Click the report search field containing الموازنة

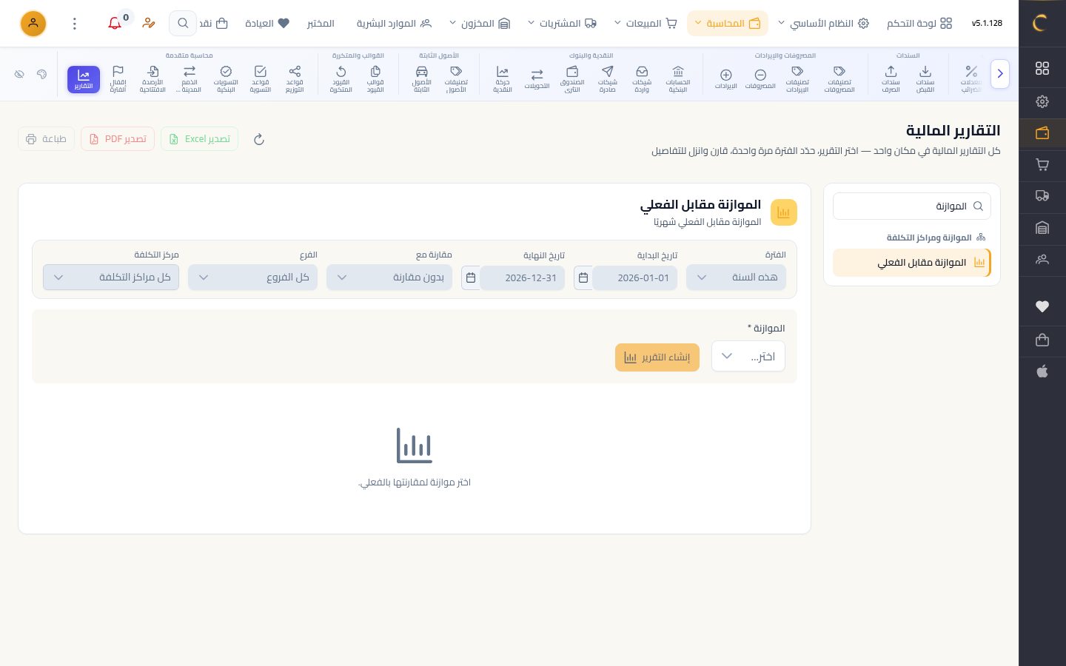[912, 206]
